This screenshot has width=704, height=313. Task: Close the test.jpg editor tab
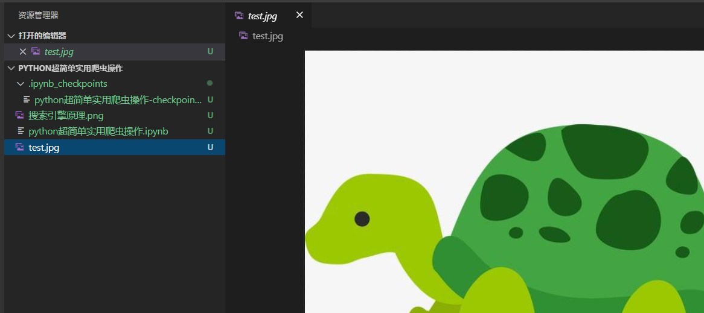point(300,15)
